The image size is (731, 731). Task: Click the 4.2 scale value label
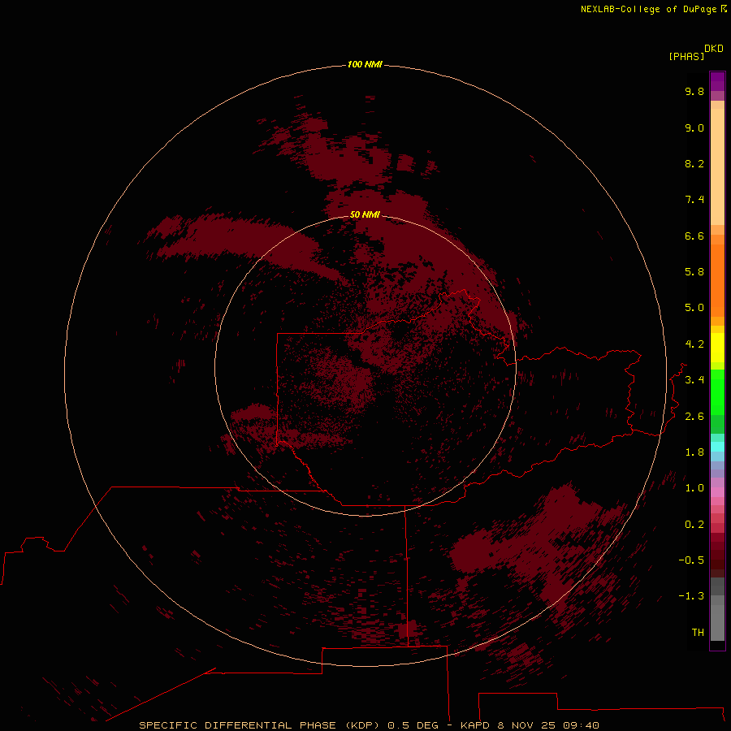pos(694,344)
